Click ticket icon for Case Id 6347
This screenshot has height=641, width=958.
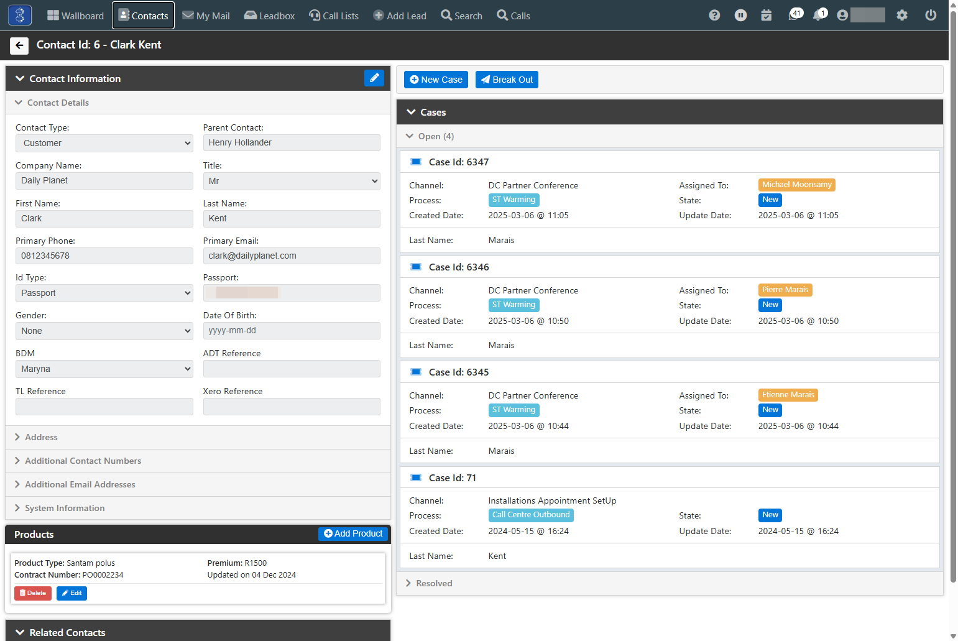click(x=416, y=162)
